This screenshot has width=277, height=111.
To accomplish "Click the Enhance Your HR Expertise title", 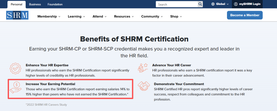I will point(47,65).
